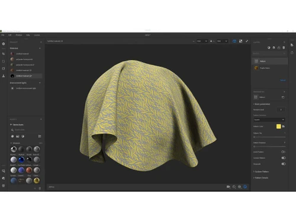The width and height of the screenshot is (296, 222).
Task: Expand the Custom Pattern section
Action: tap(261, 172)
